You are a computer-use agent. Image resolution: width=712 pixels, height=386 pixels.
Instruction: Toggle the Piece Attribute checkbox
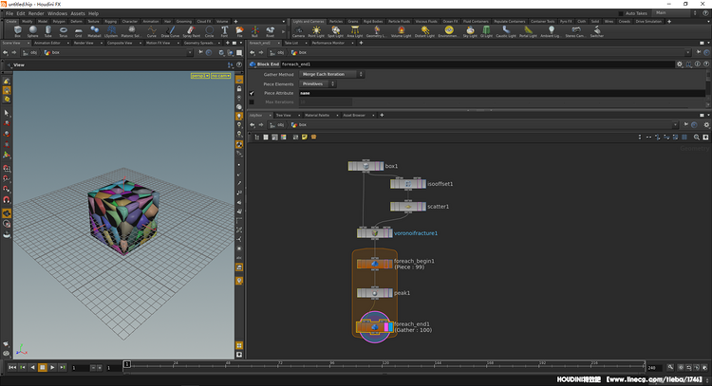point(252,93)
